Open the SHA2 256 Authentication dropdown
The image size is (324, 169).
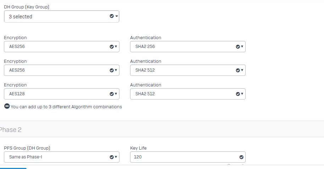(x=188, y=47)
